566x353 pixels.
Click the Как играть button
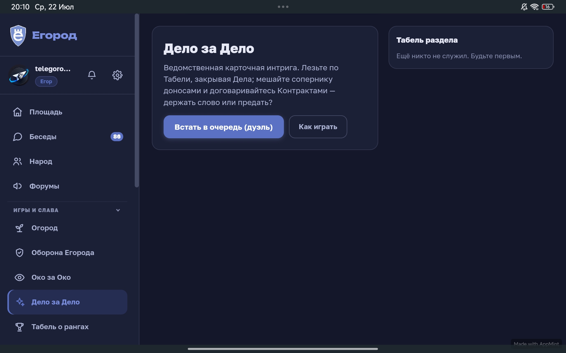(x=318, y=127)
